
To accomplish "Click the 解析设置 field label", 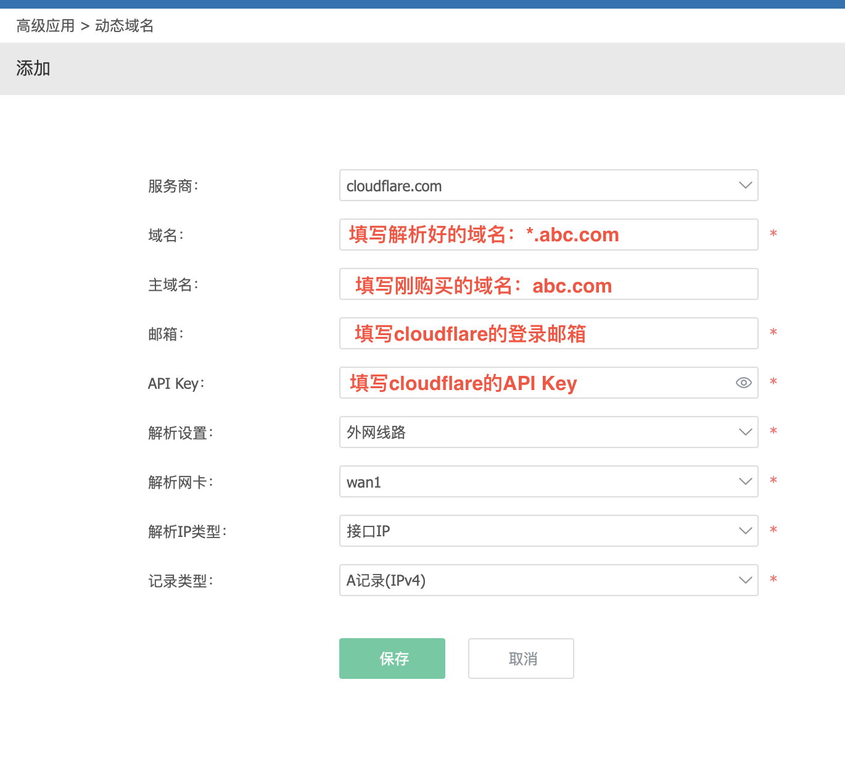I will (181, 433).
